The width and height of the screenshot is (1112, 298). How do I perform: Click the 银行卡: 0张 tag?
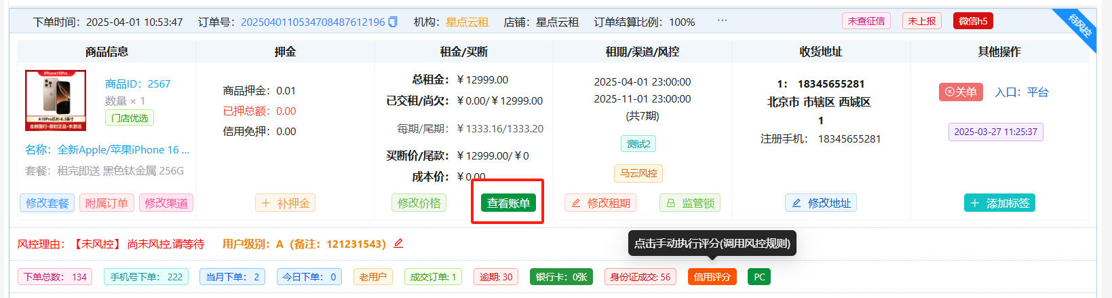pyautogui.click(x=561, y=277)
